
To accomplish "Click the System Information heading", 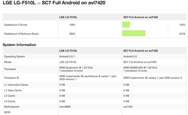I will [19, 45].
